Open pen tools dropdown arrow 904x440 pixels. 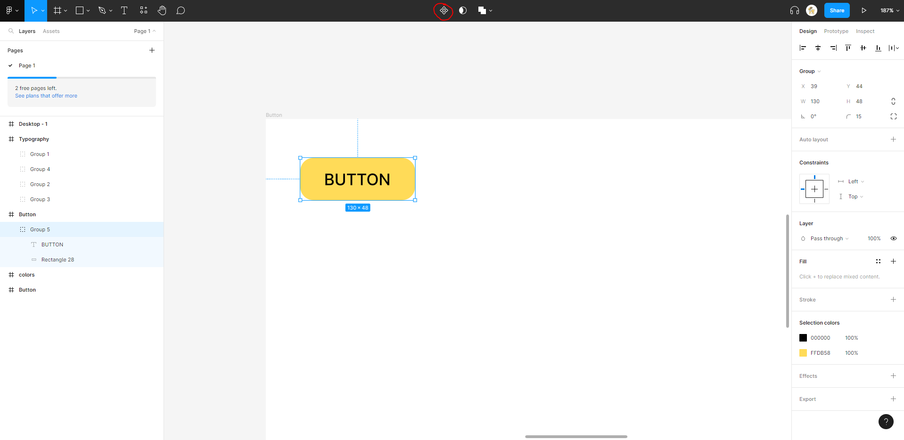(x=111, y=10)
